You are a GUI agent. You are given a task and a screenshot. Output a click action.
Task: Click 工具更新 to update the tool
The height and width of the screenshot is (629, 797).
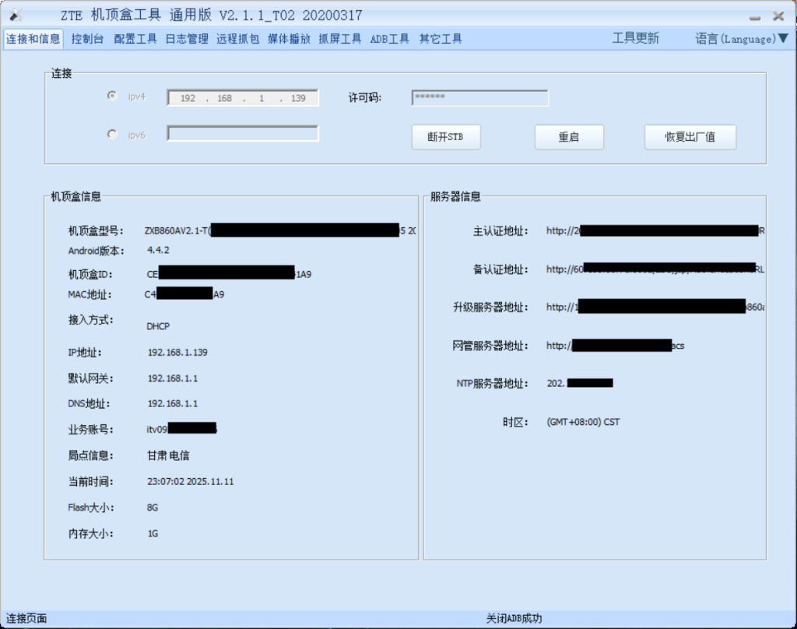coord(635,38)
